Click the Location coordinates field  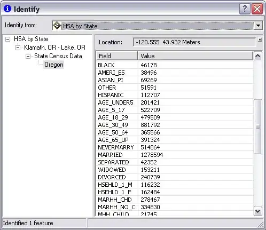point(194,42)
